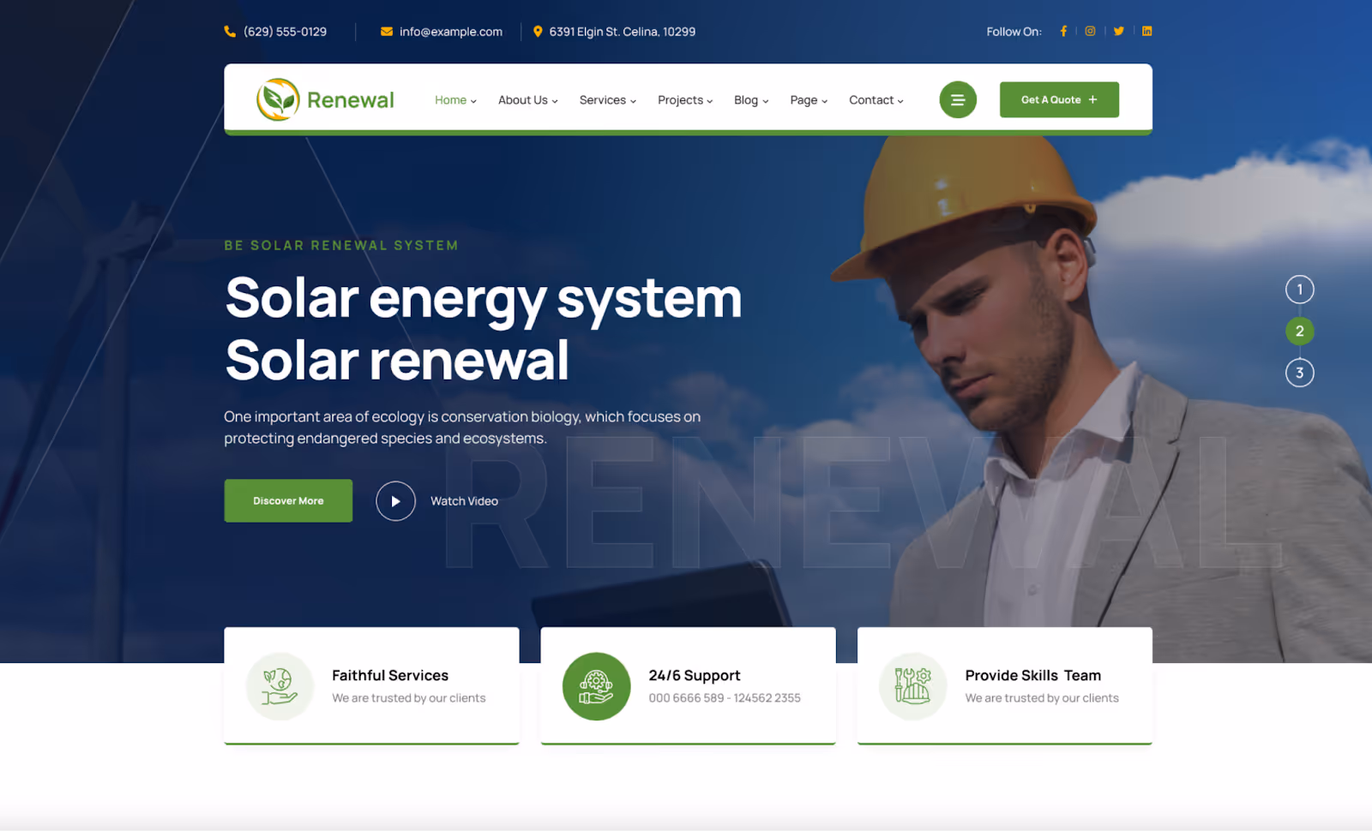Click the 24/6 Support card title
The height and width of the screenshot is (831, 1372).
pyautogui.click(x=695, y=675)
